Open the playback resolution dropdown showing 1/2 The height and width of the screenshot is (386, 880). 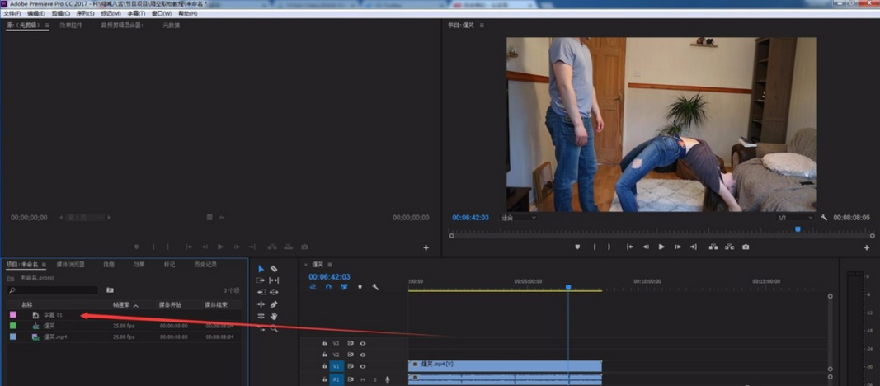click(795, 218)
